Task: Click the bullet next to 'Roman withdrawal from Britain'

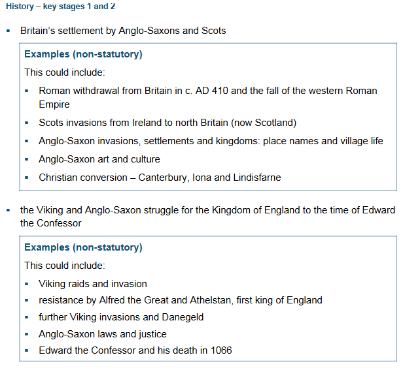Action: 27,91
